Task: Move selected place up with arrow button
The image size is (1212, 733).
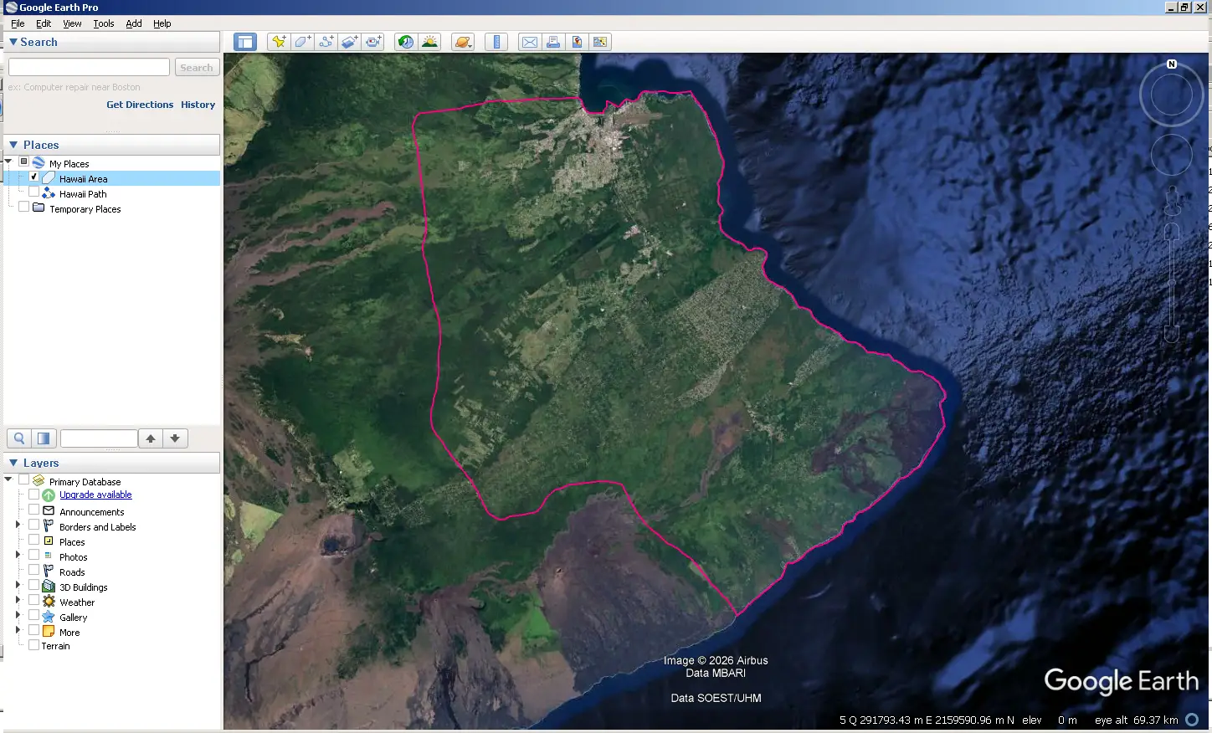Action: point(151,438)
